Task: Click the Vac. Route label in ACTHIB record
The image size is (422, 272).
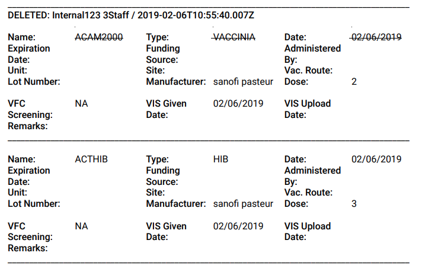Action: pyautogui.click(x=308, y=193)
